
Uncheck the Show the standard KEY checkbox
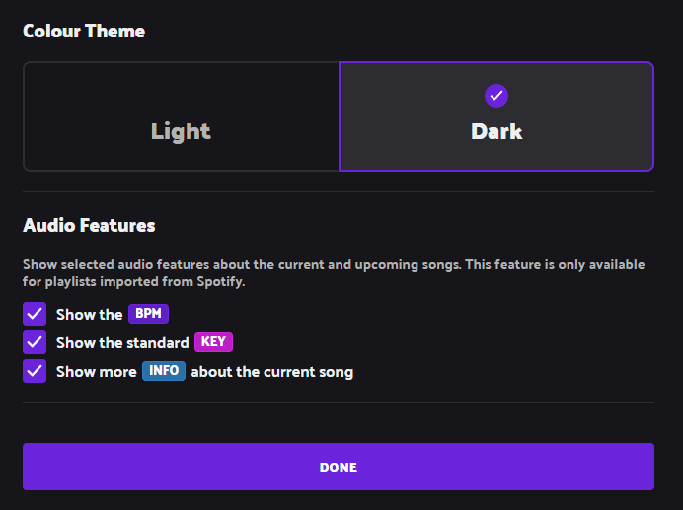pyautogui.click(x=35, y=342)
